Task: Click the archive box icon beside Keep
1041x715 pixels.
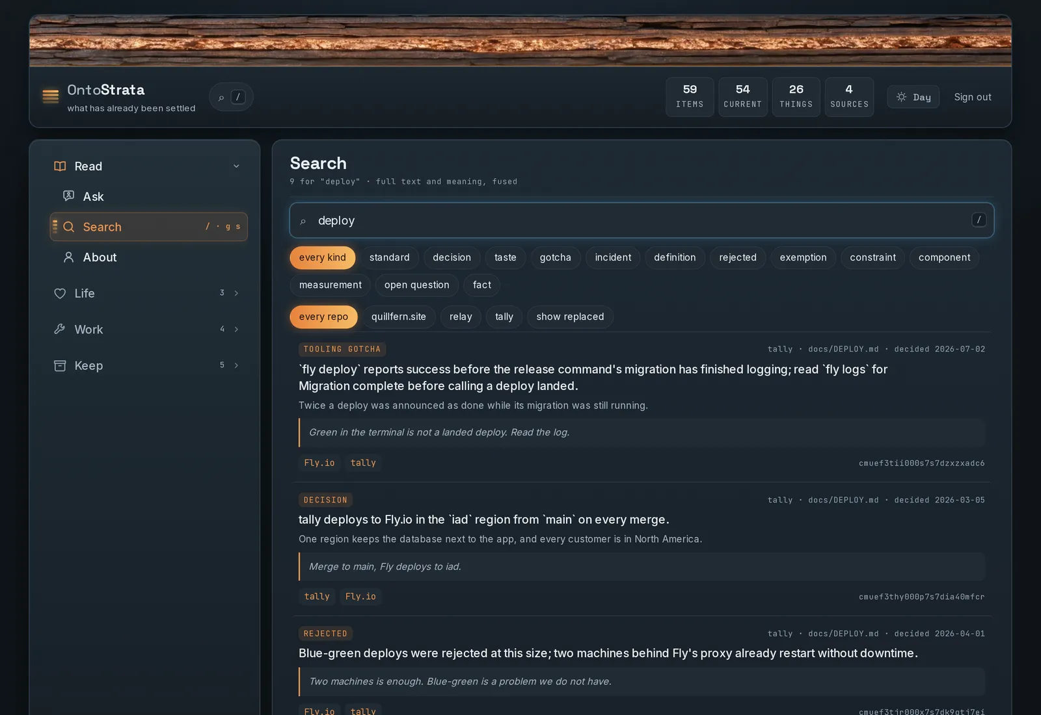Action: [x=60, y=365]
